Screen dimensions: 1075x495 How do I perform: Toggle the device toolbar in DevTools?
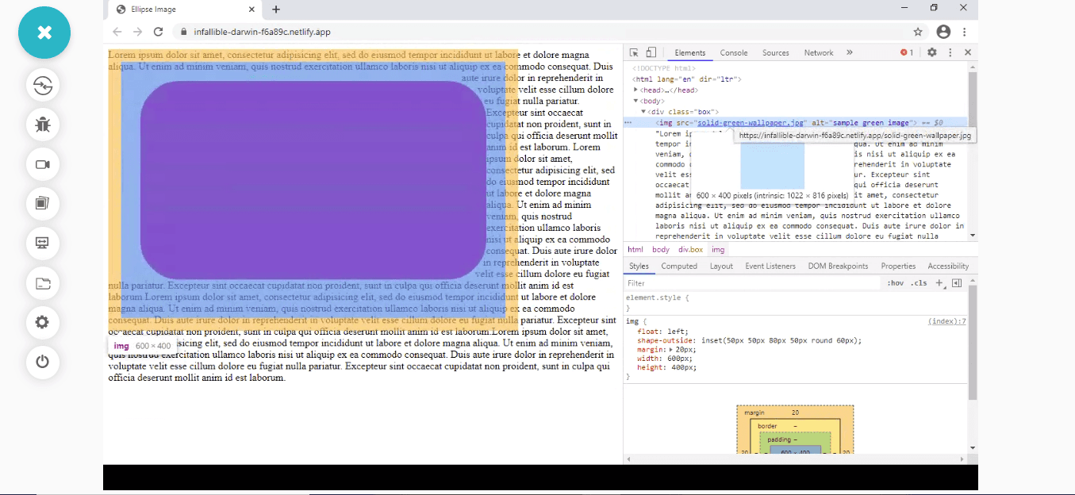pos(651,52)
